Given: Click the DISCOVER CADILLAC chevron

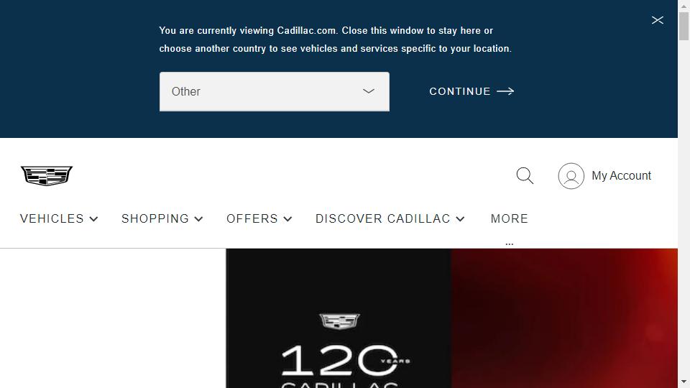Looking at the screenshot, I should [460, 219].
